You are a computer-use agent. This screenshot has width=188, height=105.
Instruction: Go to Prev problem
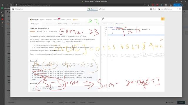coord(61,102)
